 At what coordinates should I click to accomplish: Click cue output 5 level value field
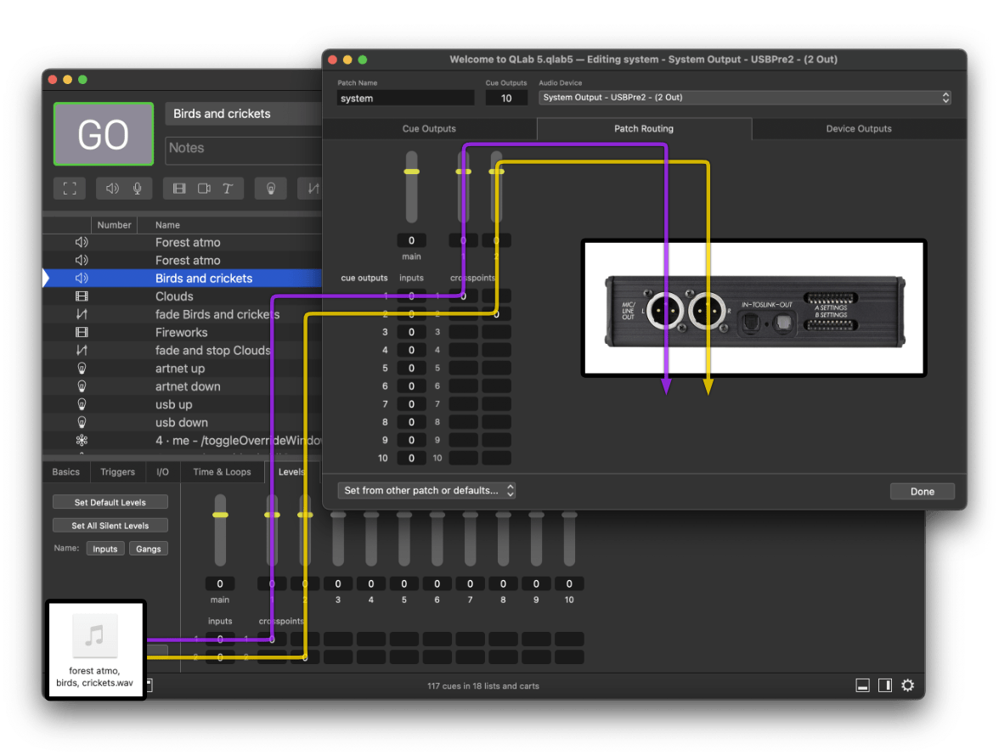[411, 369]
